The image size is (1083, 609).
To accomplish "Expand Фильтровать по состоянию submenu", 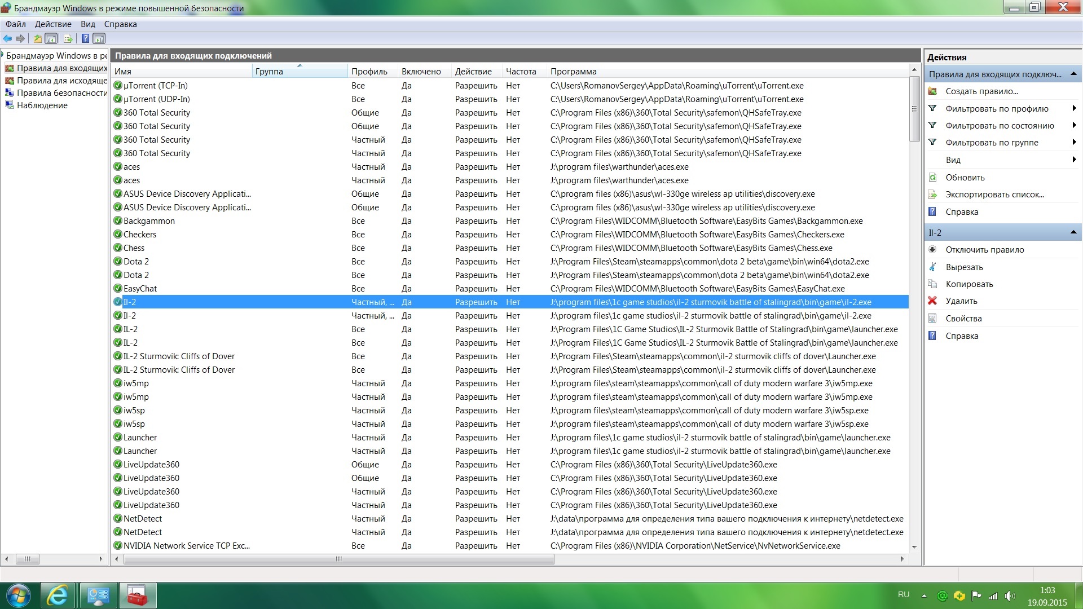I will [1074, 125].
